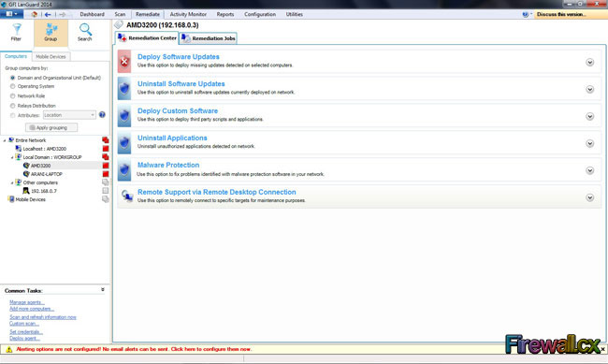This screenshot has height=364, width=608.
Task: Open Malware Protection heading link
Action: 168,165
